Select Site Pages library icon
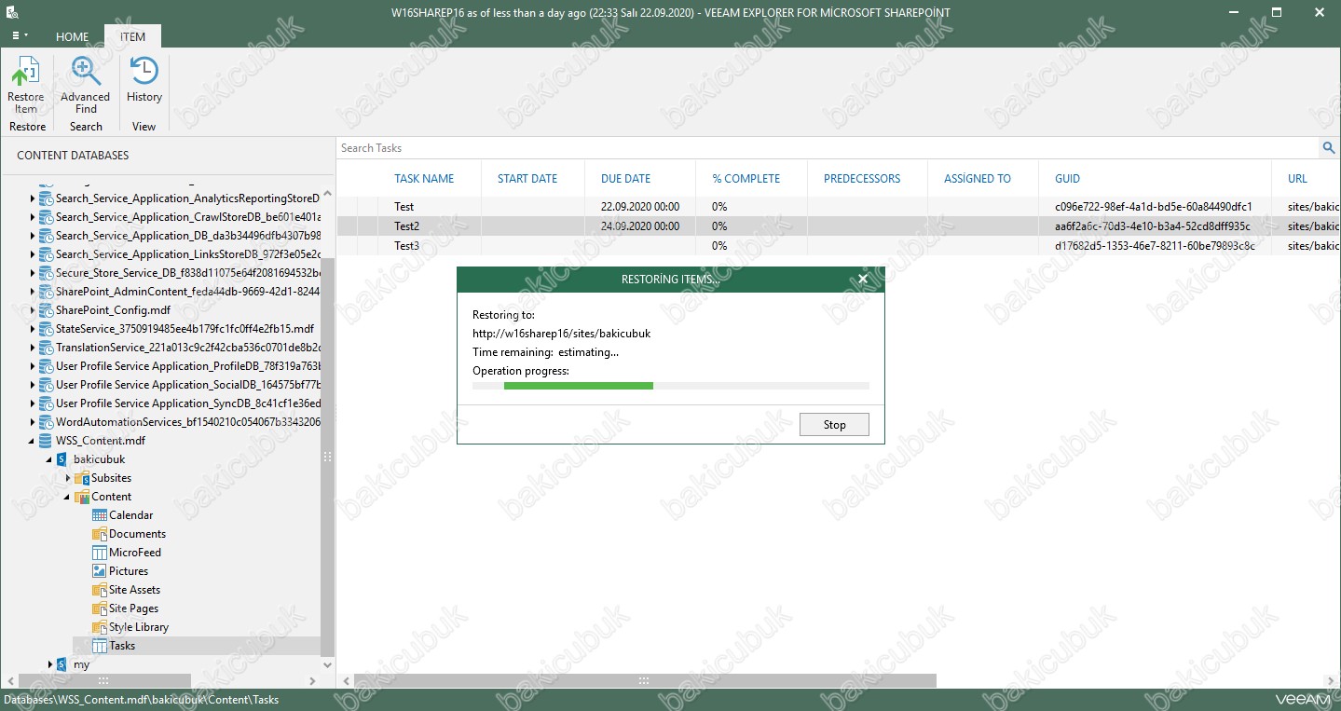1341x711 pixels. 100,608
